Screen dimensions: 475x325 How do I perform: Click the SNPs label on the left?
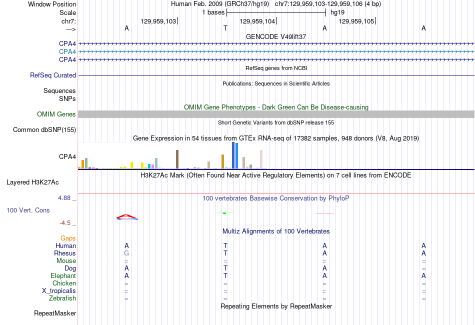[67, 98]
